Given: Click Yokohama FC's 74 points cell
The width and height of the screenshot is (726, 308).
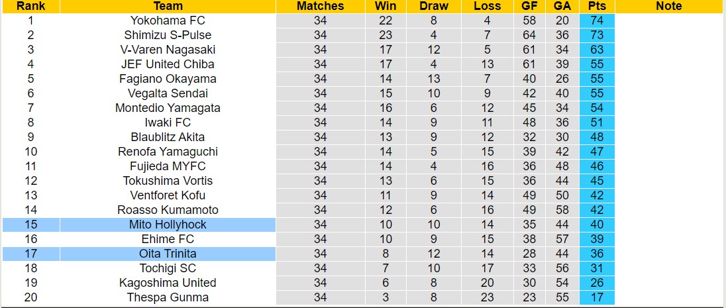Looking at the screenshot, I should point(596,21).
